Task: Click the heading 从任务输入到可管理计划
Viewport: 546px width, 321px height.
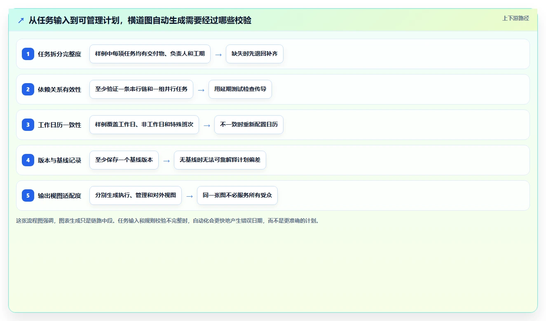Action: [x=140, y=20]
